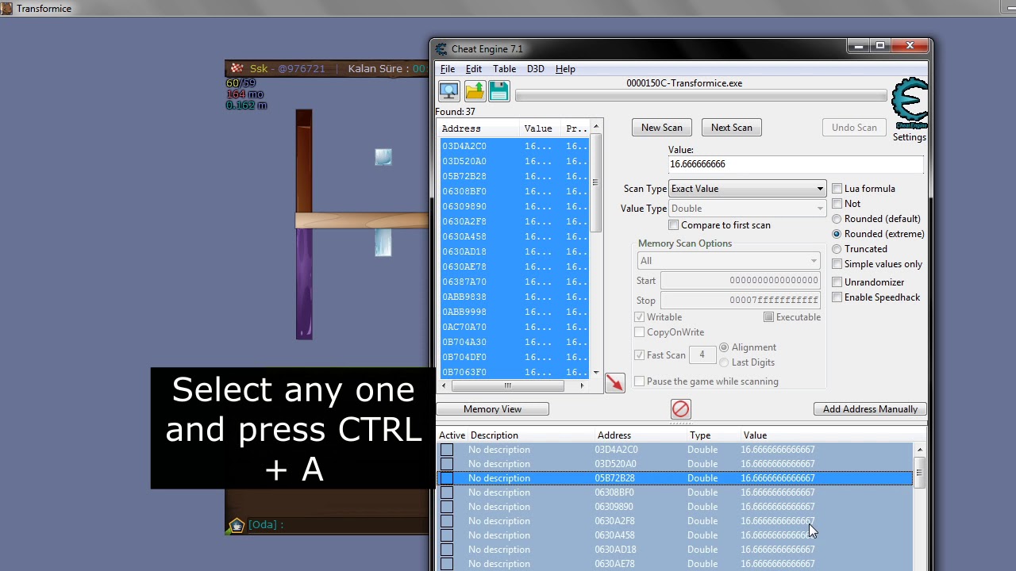Image resolution: width=1016 pixels, height=571 pixels.
Task: Click the Fast Scan alignment number field
Action: click(x=702, y=355)
